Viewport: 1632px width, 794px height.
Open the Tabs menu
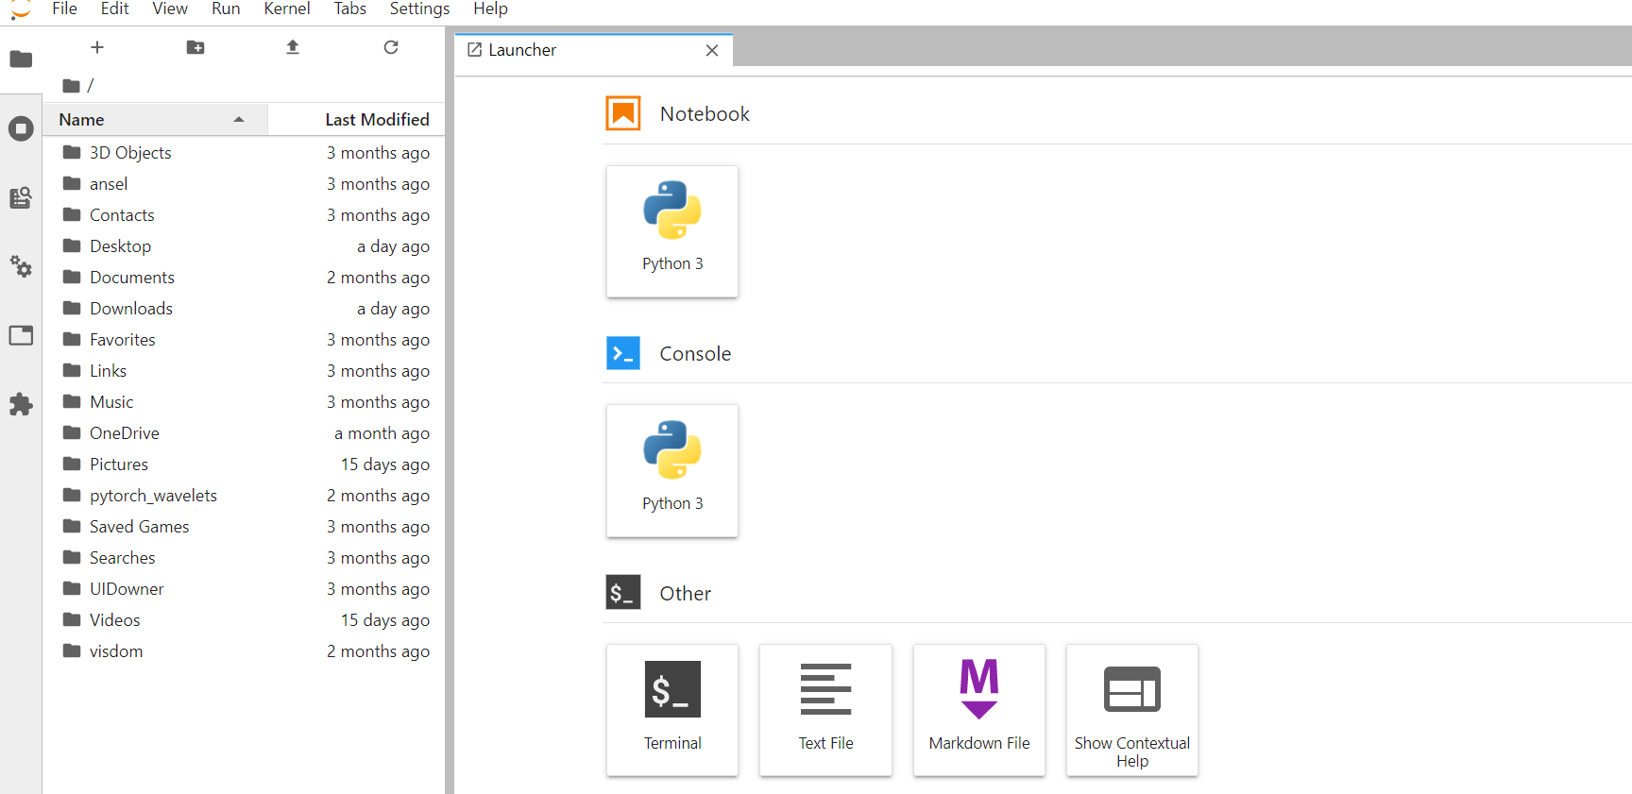coord(349,9)
